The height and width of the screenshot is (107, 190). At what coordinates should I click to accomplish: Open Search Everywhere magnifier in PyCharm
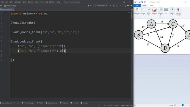pyautogui.click(x=125, y=6)
